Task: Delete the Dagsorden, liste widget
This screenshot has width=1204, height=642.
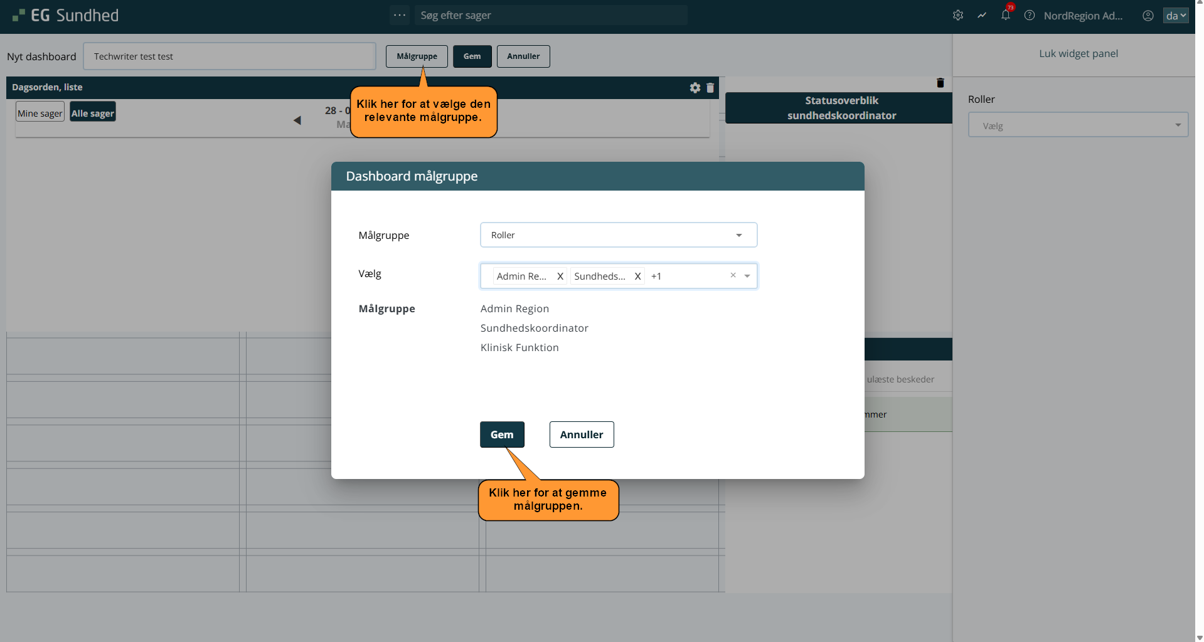Action: (710, 88)
